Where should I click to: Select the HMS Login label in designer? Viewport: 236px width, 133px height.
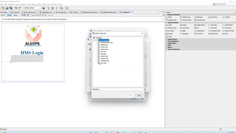pos(32,53)
